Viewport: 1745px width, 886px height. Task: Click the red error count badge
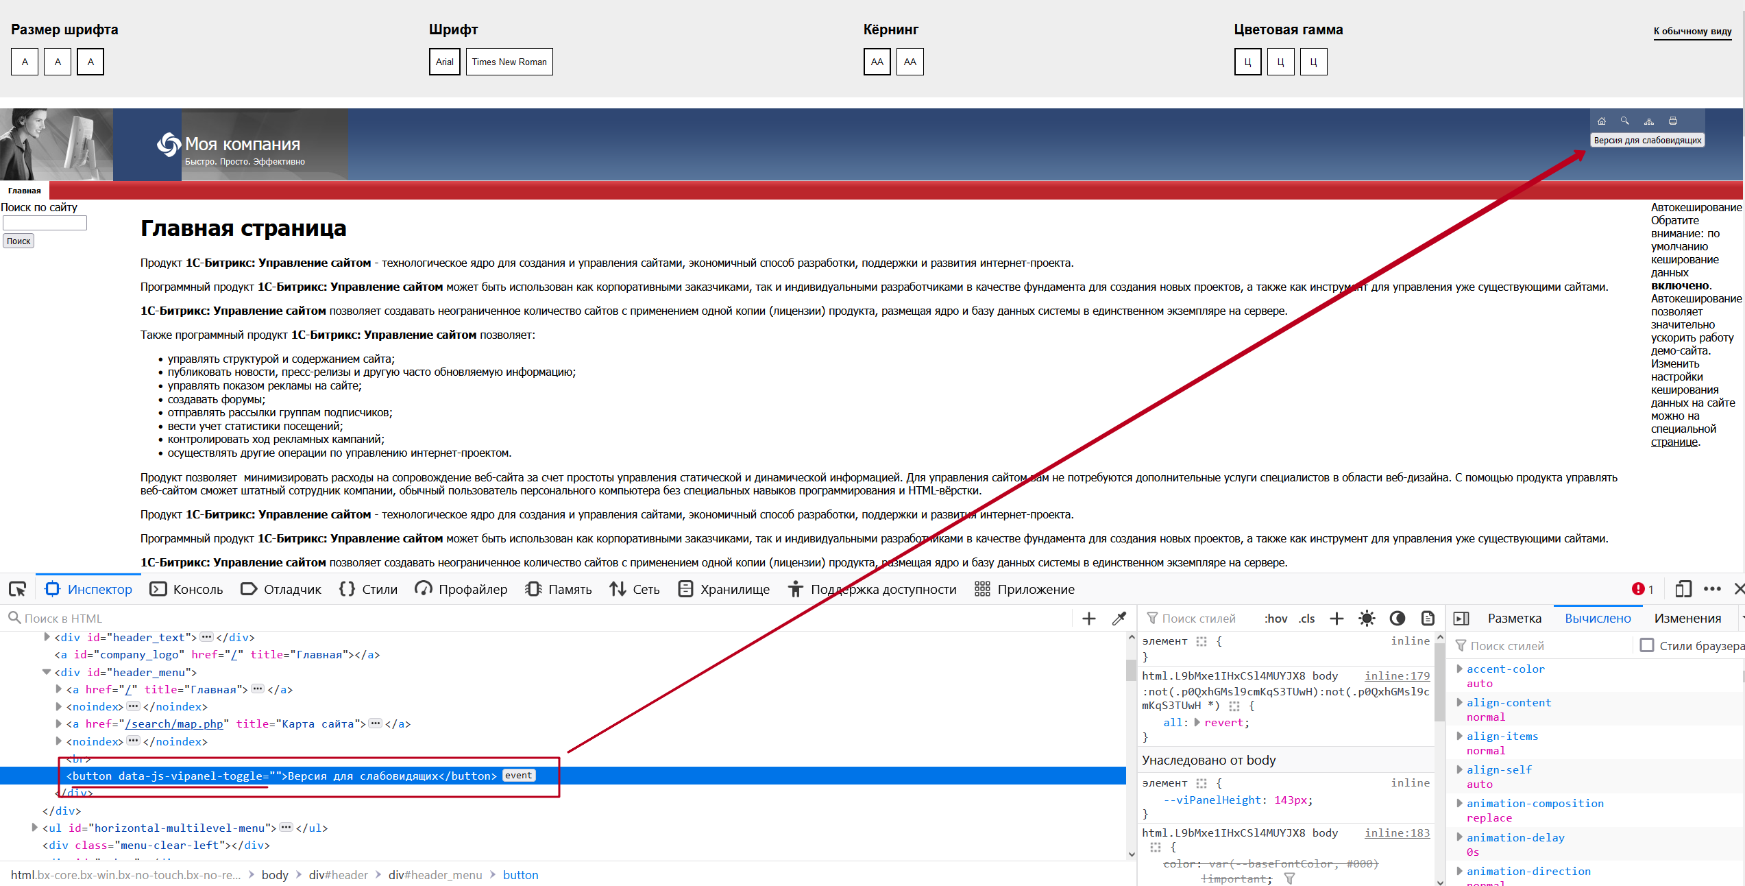tap(1642, 589)
